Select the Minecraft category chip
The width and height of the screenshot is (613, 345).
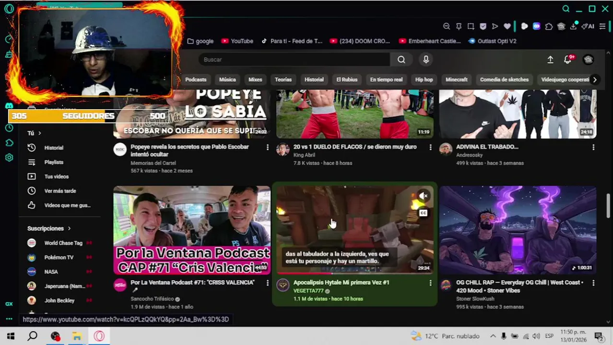[x=456, y=80]
